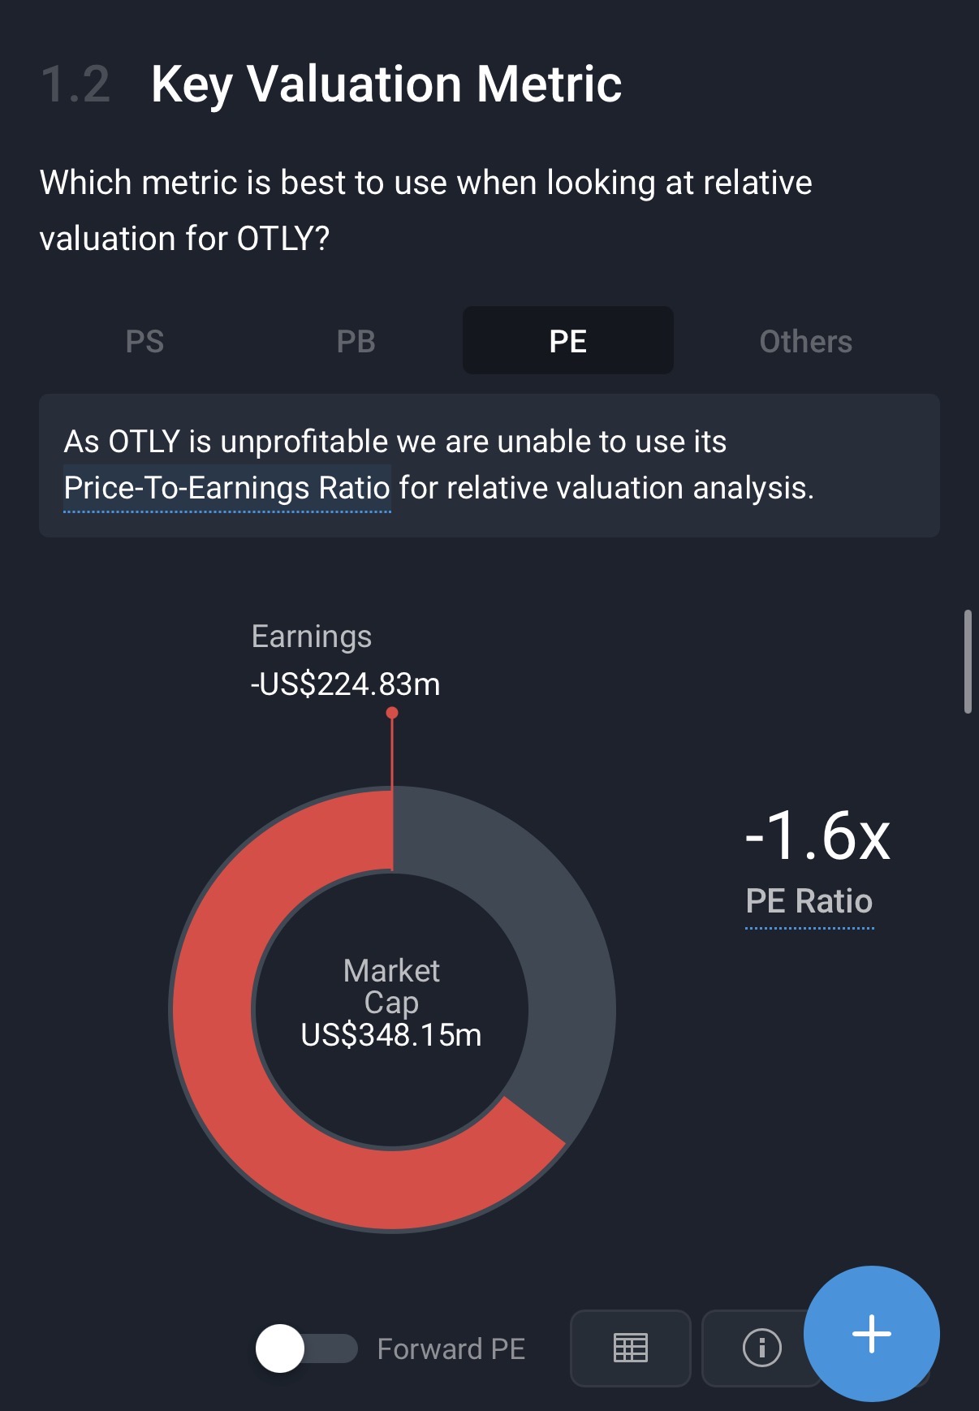Enable the Forward PE switch
979x1411 pixels.
point(306,1348)
